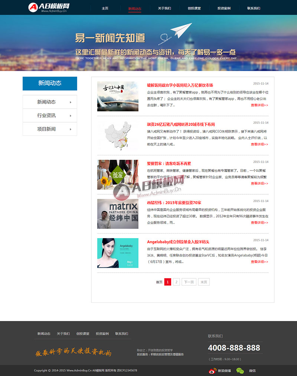
Task: Open the matrix 经纬中国 article thumbnail
Action: click(118, 214)
